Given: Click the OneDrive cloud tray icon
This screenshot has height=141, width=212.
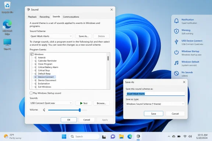Looking at the screenshot, I should point(174,137).
